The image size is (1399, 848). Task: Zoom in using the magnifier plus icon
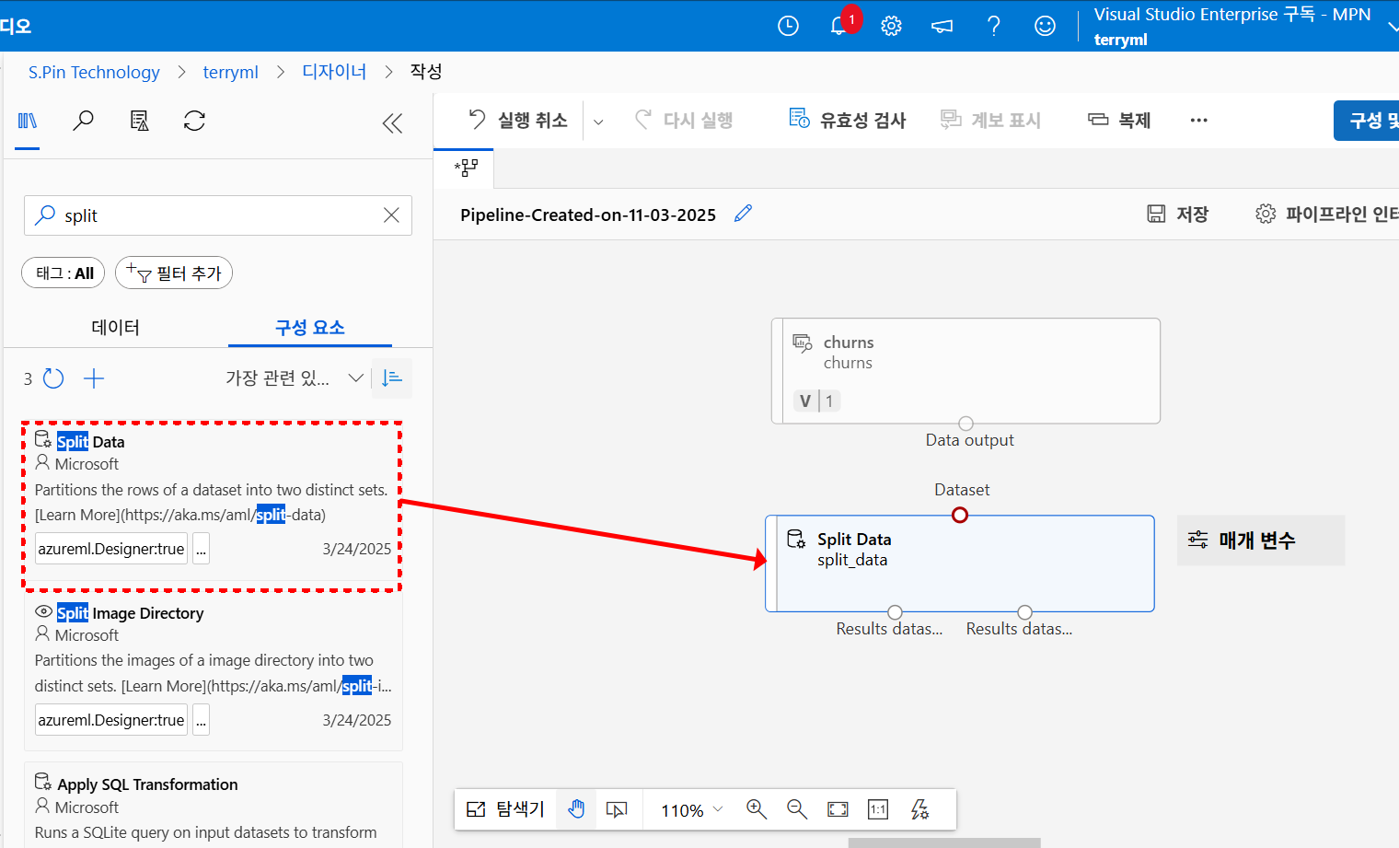(757, 809)
